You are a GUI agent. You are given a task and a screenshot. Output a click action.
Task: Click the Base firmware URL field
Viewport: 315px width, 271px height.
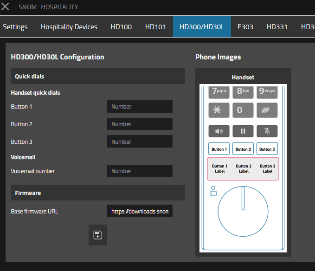140,211
